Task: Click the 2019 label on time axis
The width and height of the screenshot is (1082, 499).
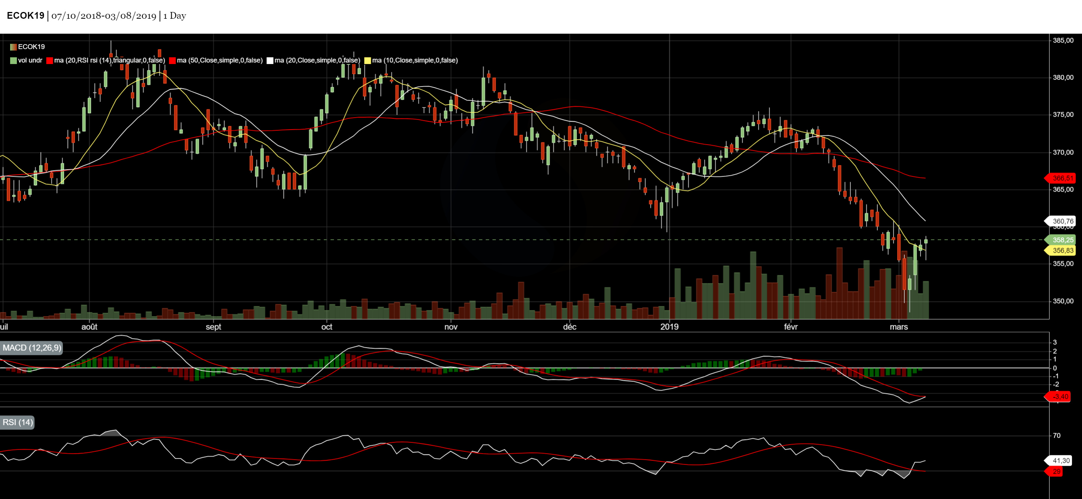Action: click(x=670, y=327)
